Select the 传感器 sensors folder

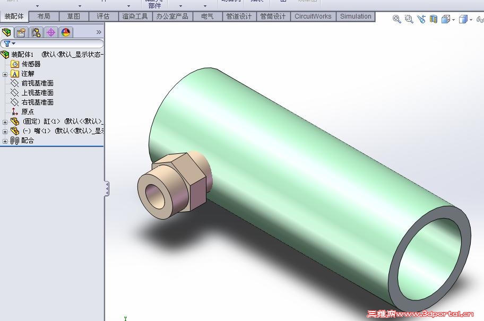pyautogui.click(x=31, y=64)
